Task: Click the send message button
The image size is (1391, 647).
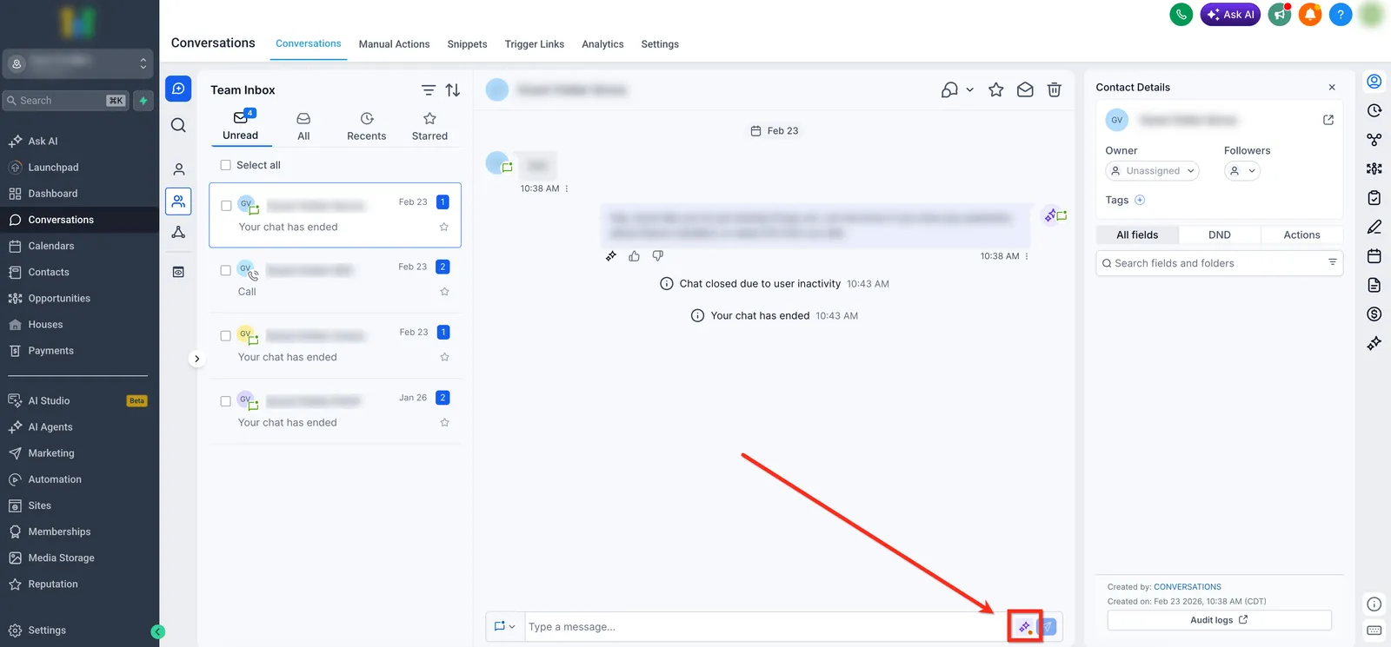Action: tap(1048, 627)
